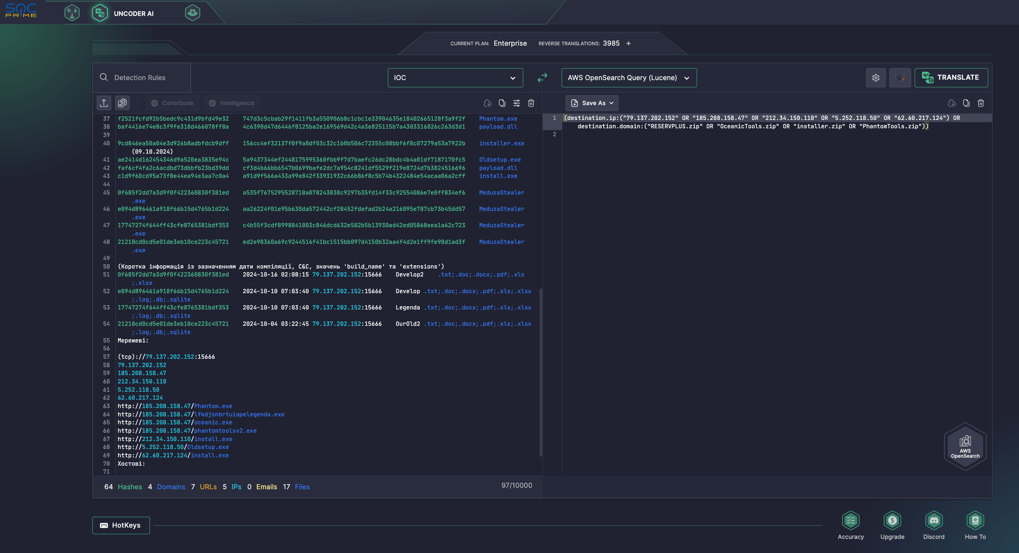Click phantomtoolsv2.exe URL on line 66
The image size is (1019, 553).
coord(187,430)
